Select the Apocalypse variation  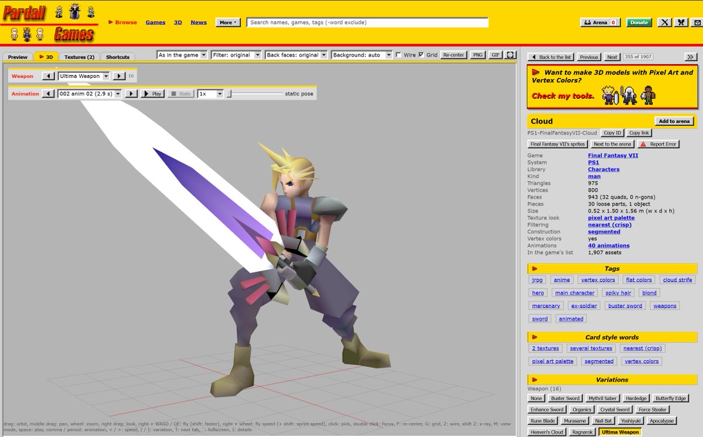661,421
